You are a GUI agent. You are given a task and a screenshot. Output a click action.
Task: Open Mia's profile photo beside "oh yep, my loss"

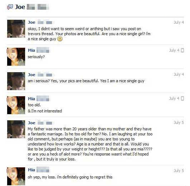click(16, 176)
